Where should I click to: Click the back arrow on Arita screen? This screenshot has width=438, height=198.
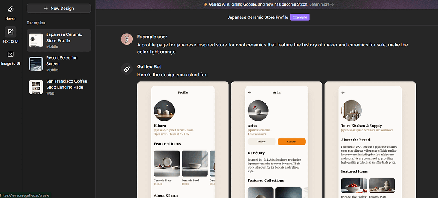click(249, 92)
